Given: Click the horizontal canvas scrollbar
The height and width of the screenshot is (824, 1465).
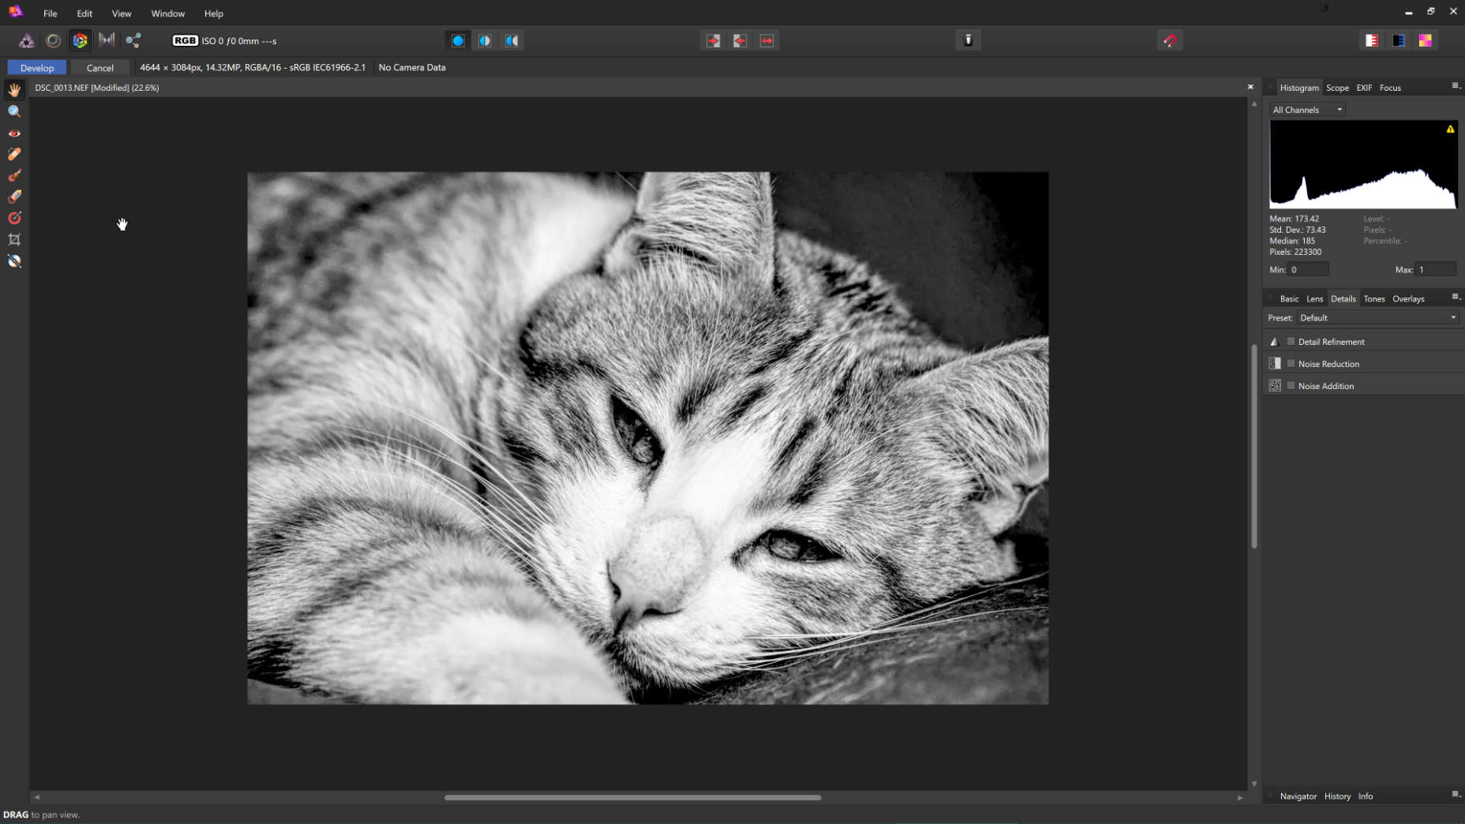Looking at the screenshot, I should [x=632, y=797].
